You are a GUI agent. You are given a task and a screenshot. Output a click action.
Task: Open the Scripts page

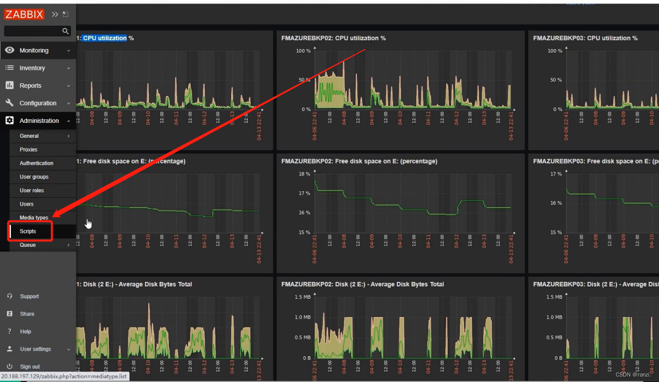[43, 231]
